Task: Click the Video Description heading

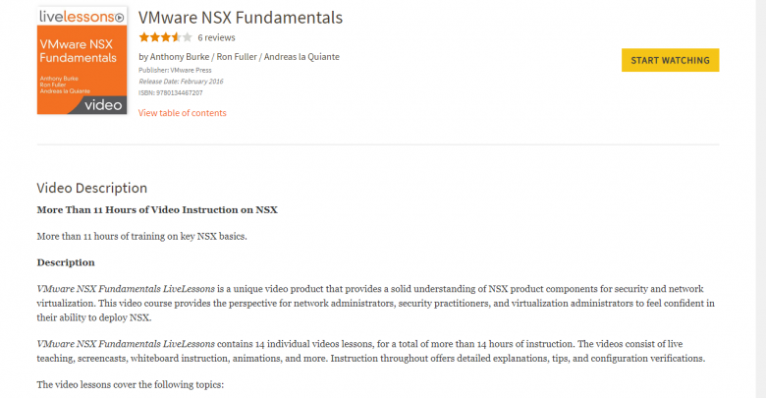Action: pyautogui.click(x=92, y=189)
